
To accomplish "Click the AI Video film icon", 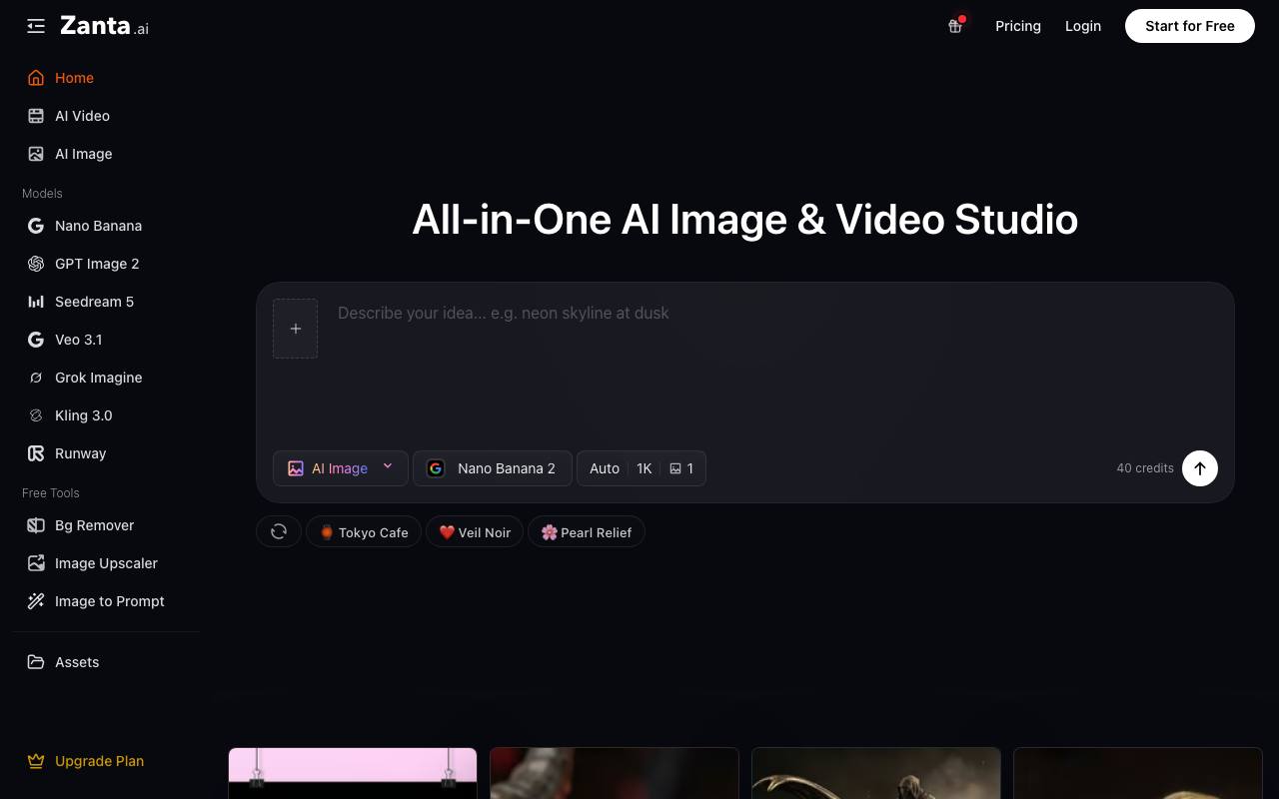I will pos(36,116).
